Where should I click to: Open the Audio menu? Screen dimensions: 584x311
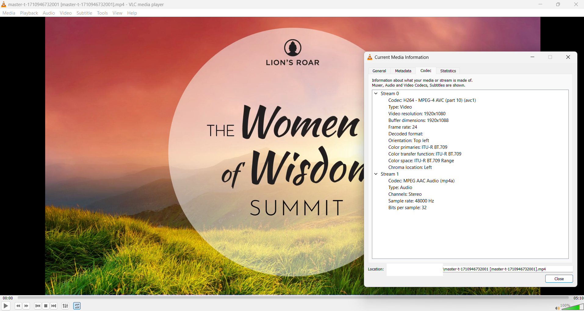tap(49, 13)
